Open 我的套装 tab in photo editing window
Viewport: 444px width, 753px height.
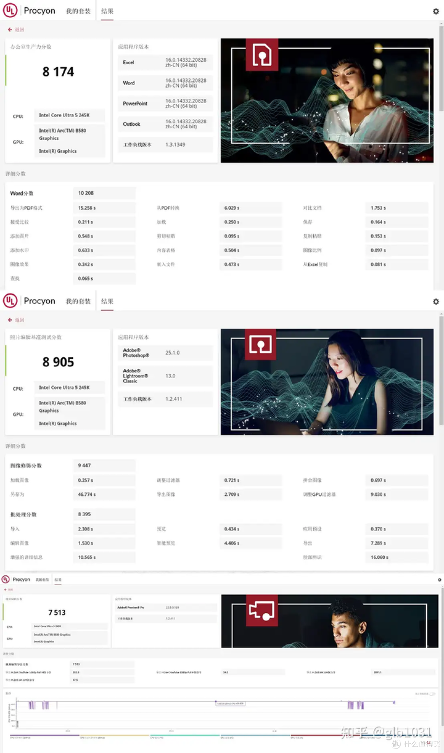pyautogui.click(x=78, y=302)
